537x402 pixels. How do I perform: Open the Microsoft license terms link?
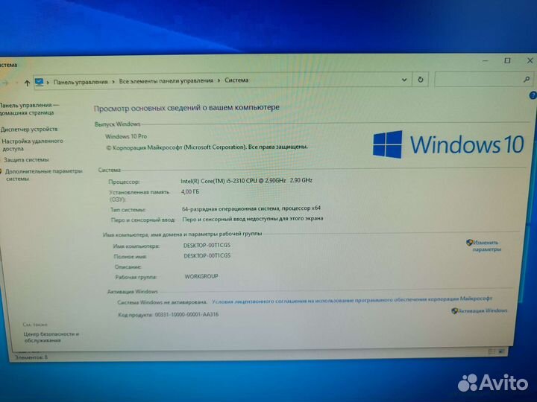point(352,300)
